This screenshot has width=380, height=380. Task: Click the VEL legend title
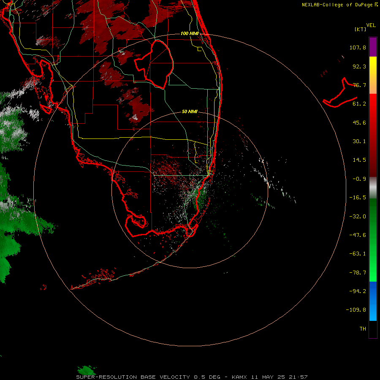coord(371,25)
